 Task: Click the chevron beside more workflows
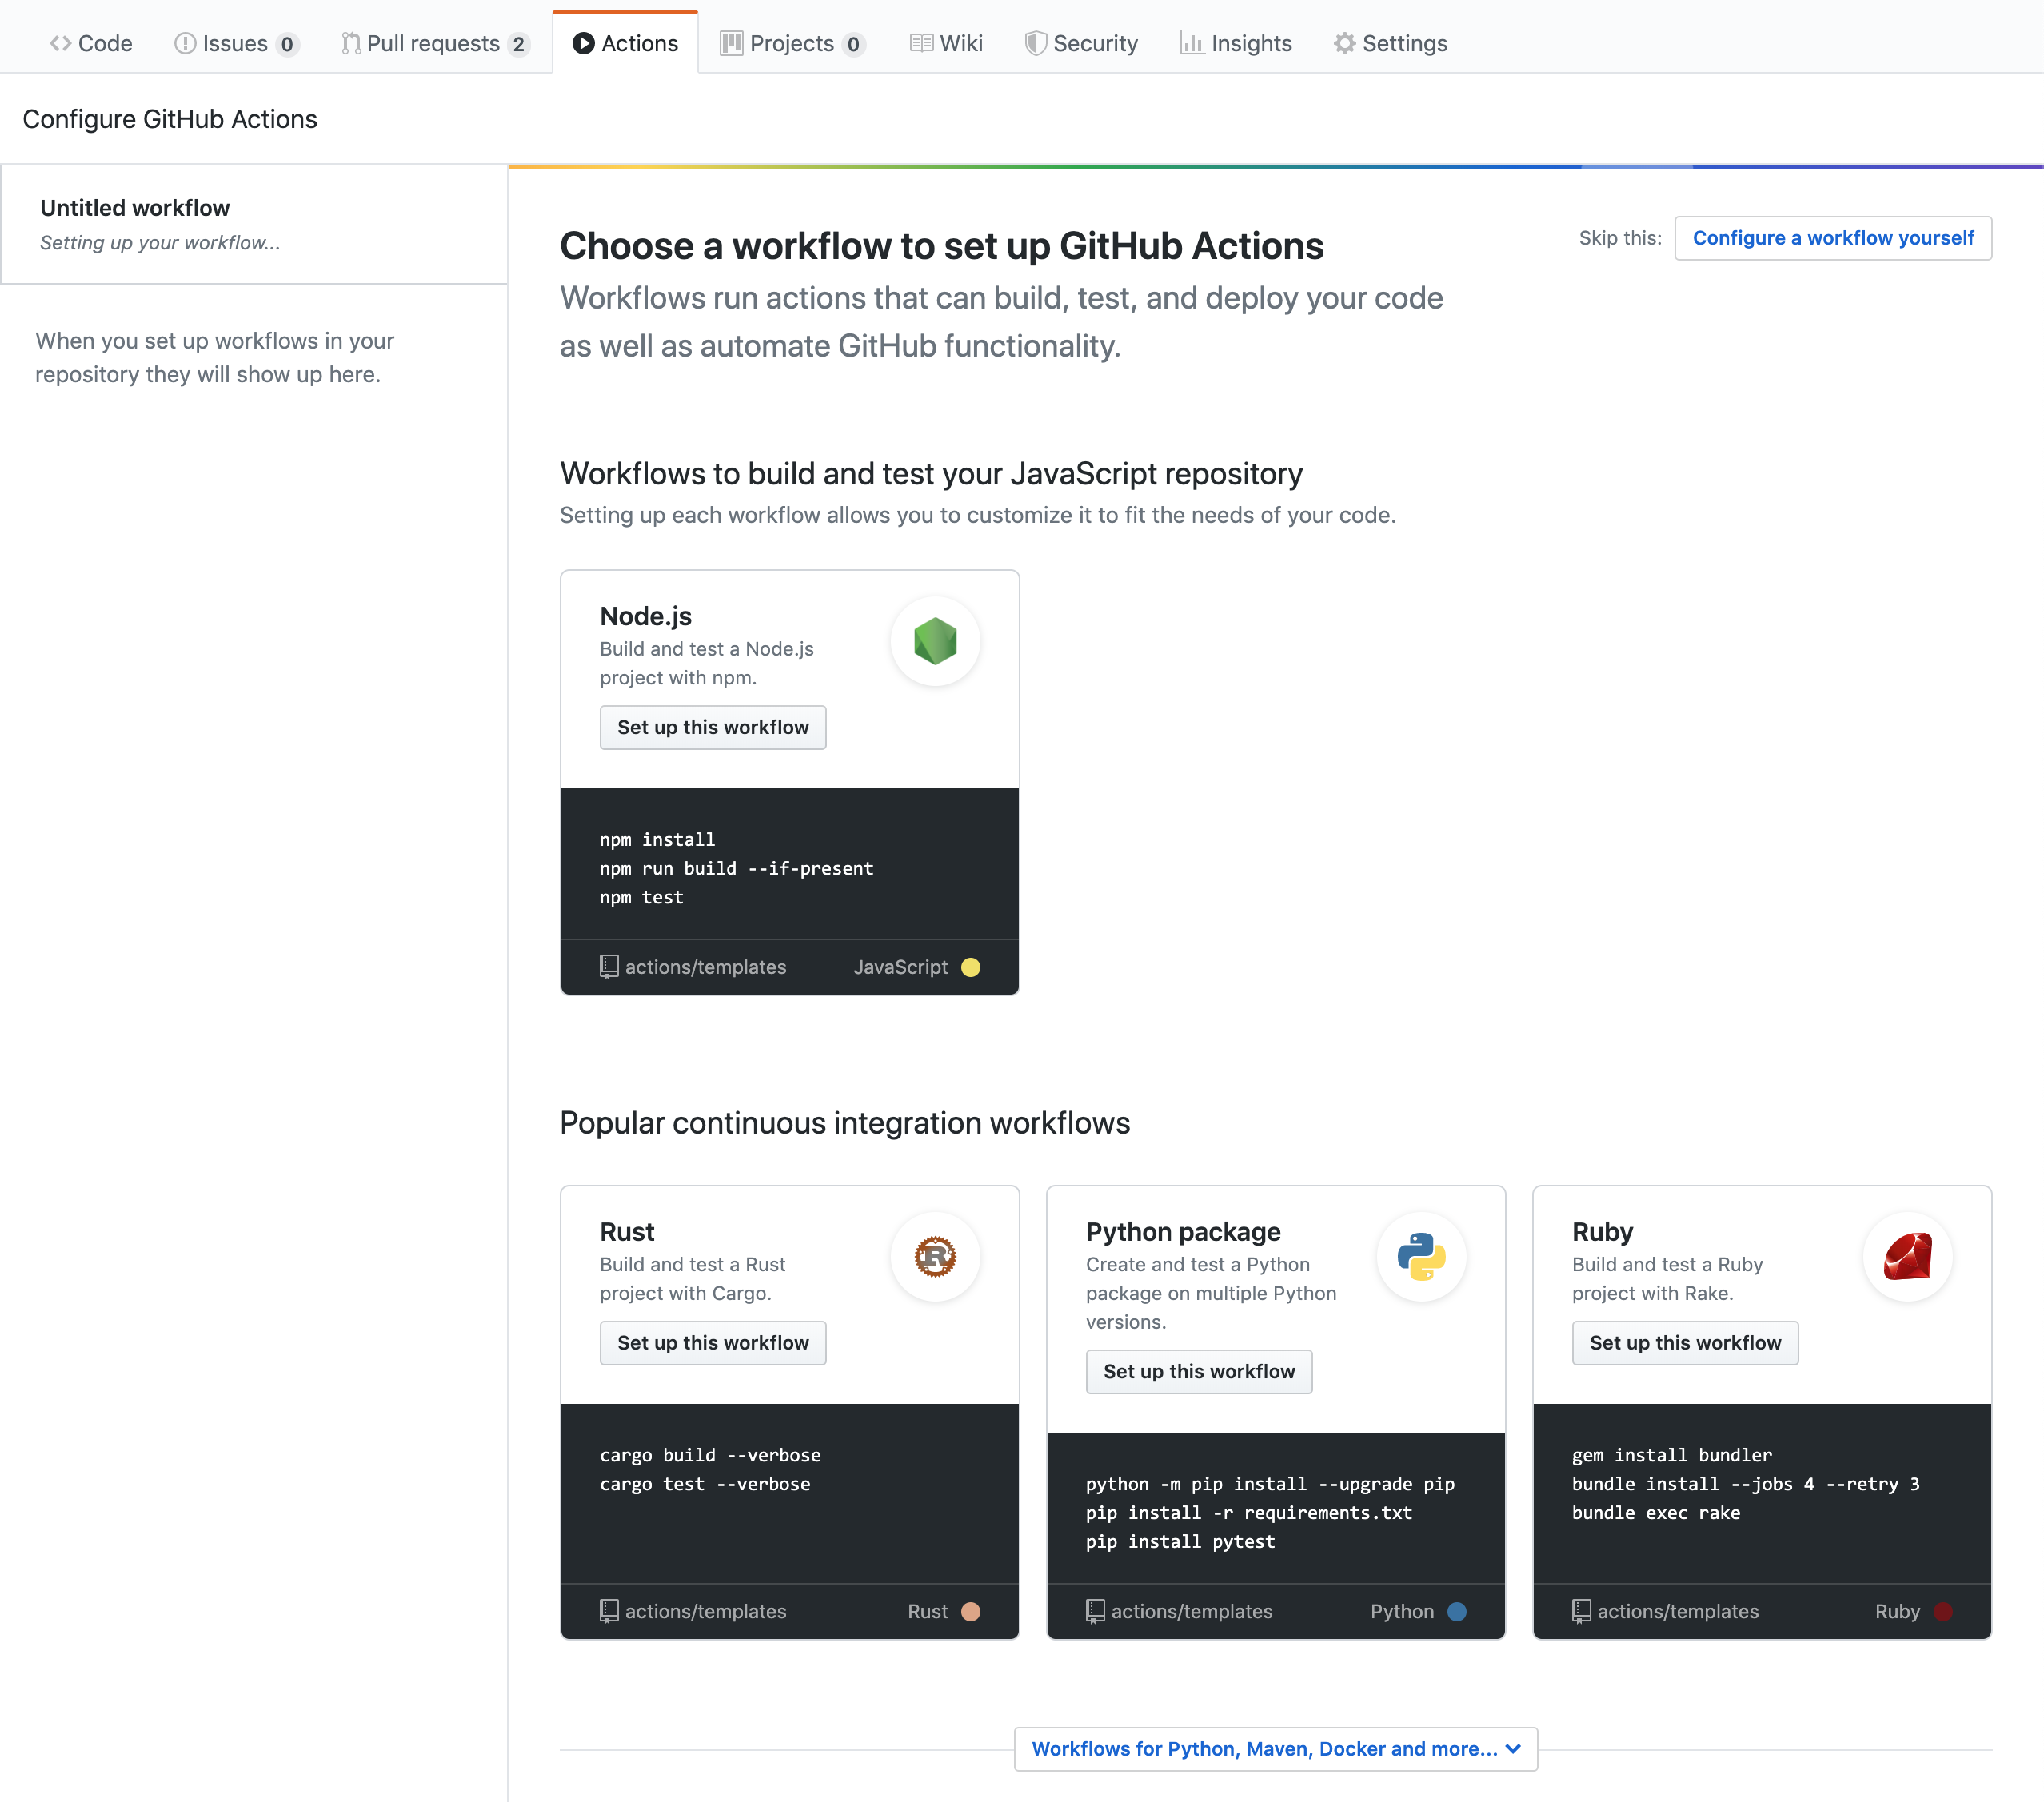pyautogui.click(x=1513, y=1749)
